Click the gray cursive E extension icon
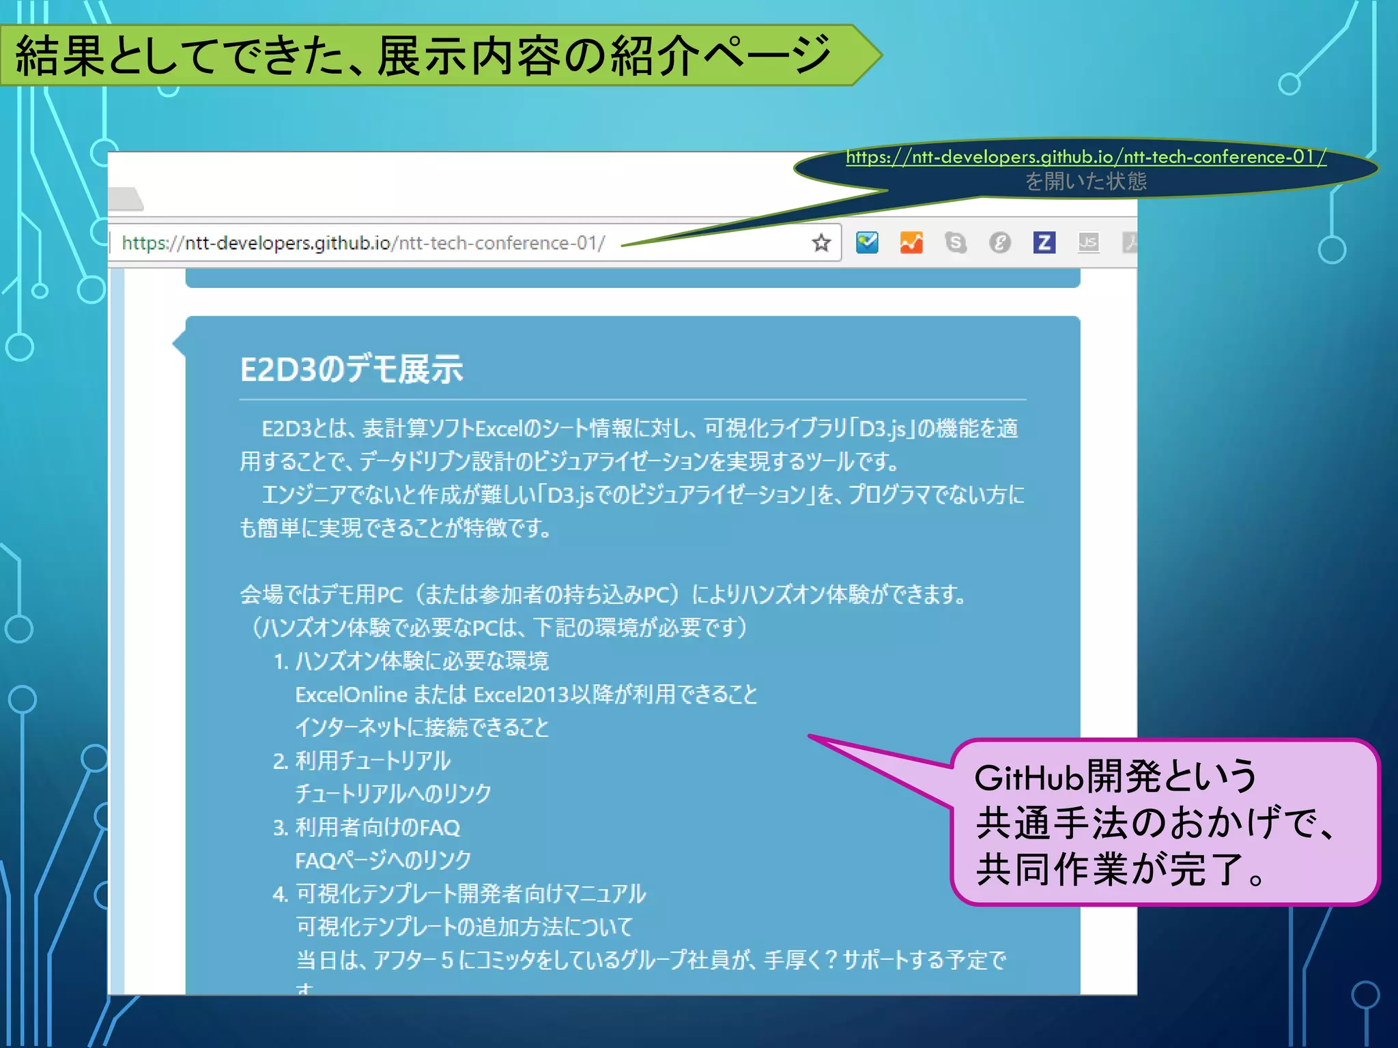Image resolution: width=1398 pixels, height=1048 pixels. click(x=1000, y=242)
